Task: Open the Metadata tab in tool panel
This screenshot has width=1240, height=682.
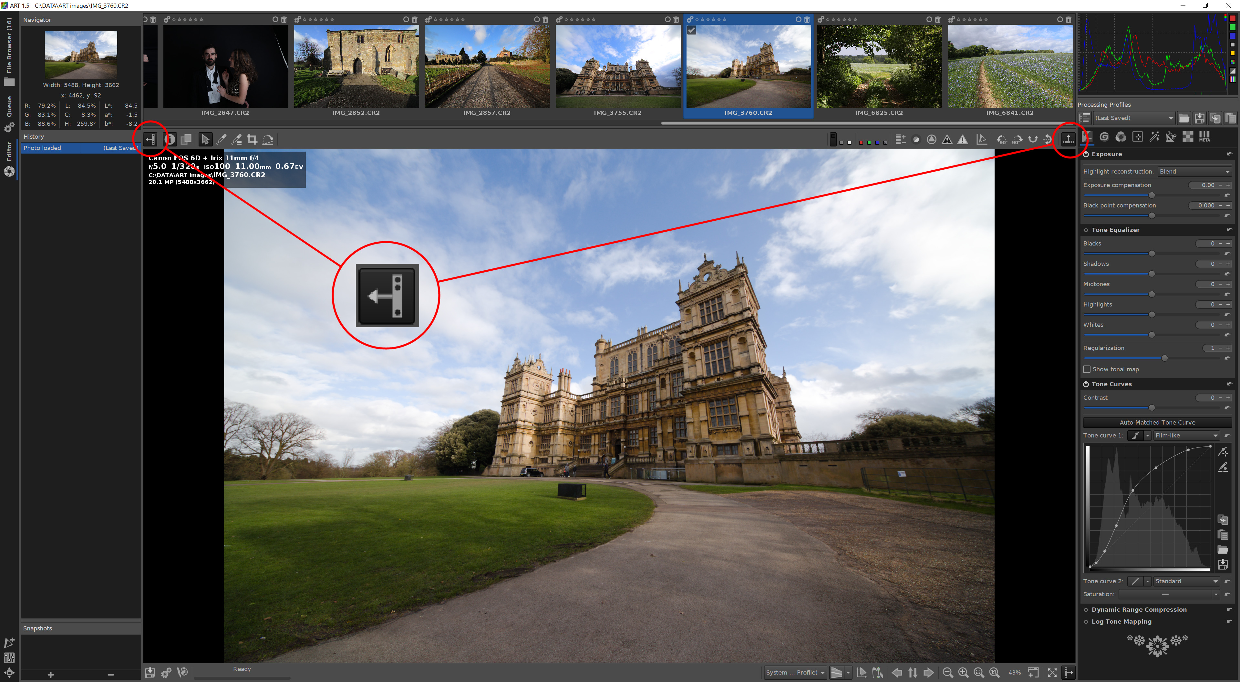Action: [1205, 137]
